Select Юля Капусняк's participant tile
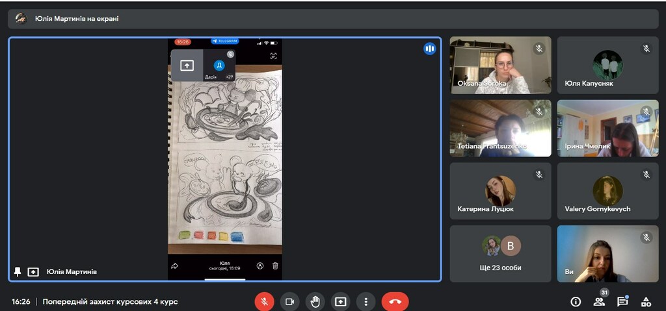Screen dimensions: 666x311 [x=608, y=65]
